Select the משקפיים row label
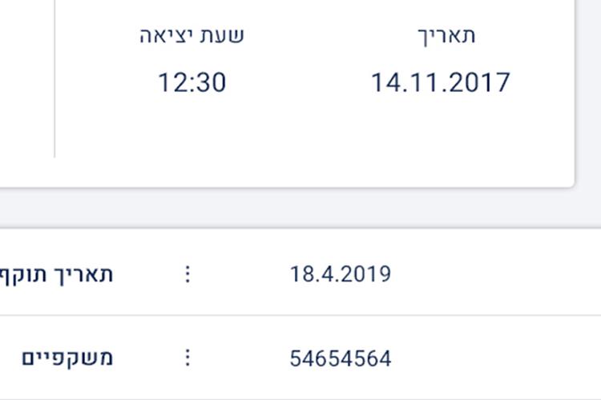This screenshot has height=400, width=601. click(x=67, y=358)
